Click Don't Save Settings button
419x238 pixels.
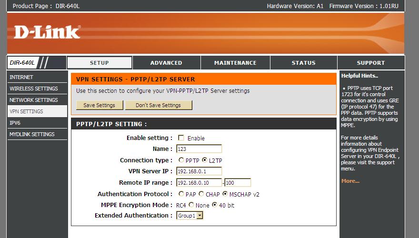pyautogui.click(x=159, y=105)
